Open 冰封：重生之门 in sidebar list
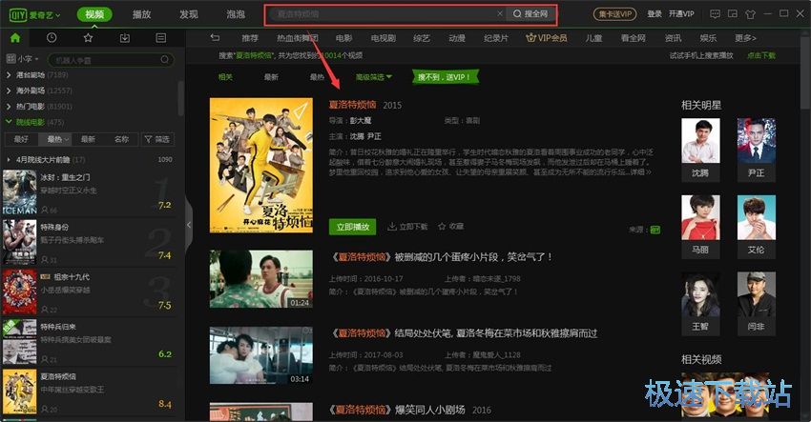Image resolution: width=811 pixels, height=422 pixels. (88, 192)
